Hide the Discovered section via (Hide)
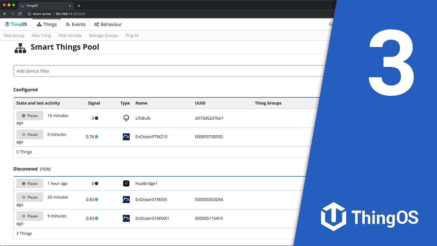The width and height of the screenshot is (437, 246). pyautogui.click(x=45, y=169)
